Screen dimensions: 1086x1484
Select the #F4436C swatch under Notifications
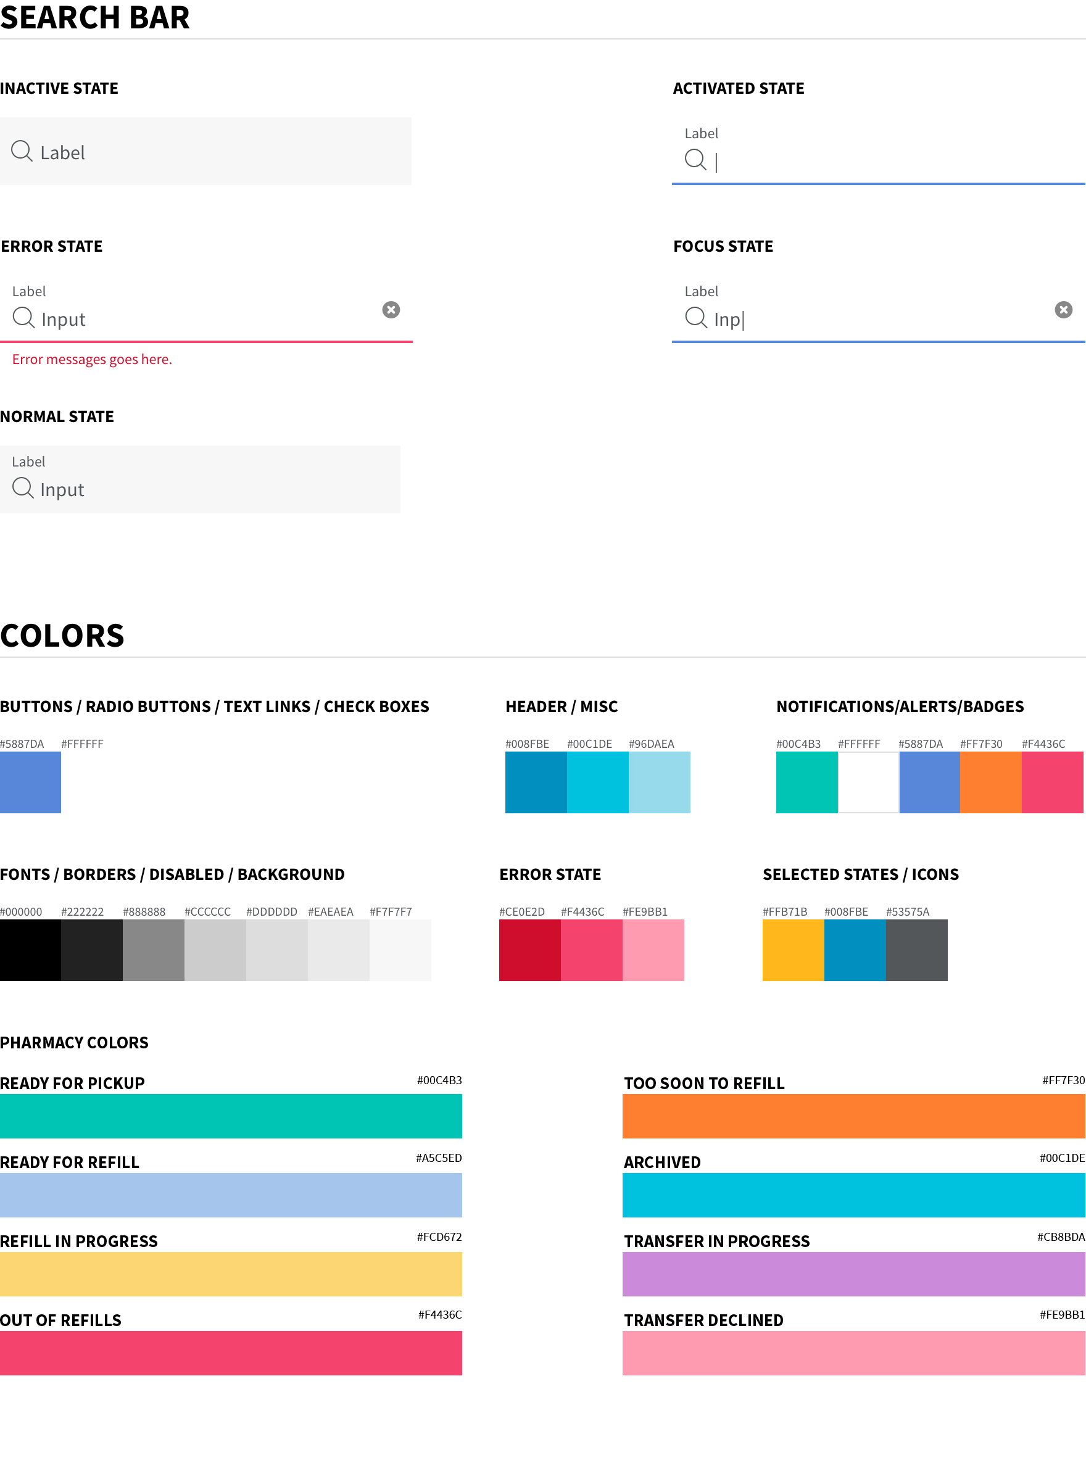(x=1053, y=782)
